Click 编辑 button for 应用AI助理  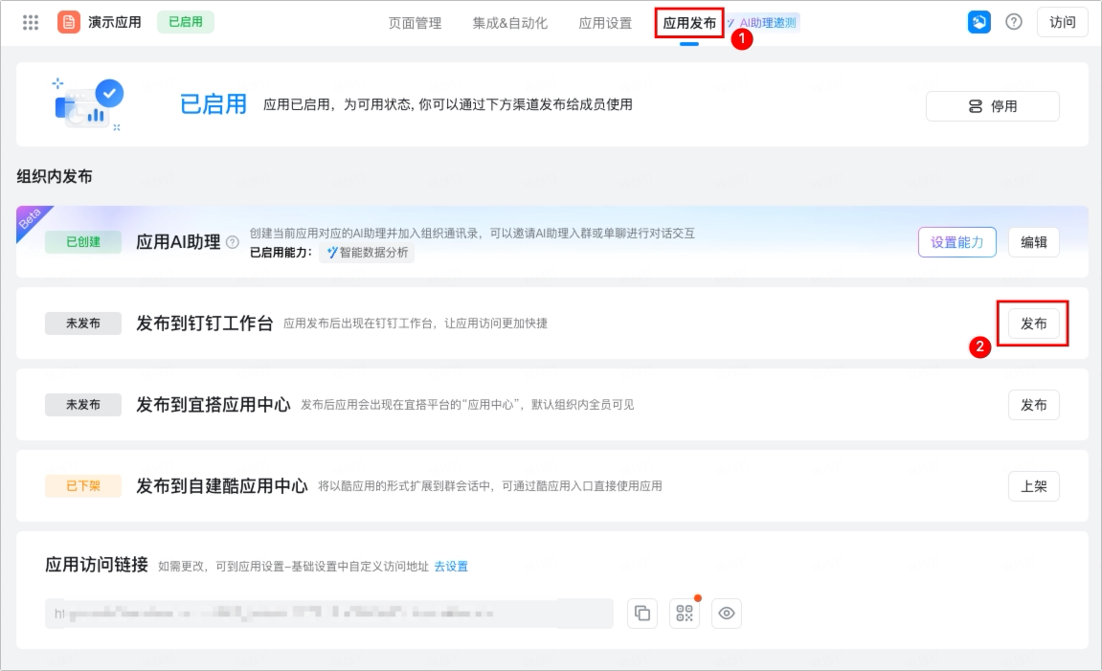(1033, 242)
